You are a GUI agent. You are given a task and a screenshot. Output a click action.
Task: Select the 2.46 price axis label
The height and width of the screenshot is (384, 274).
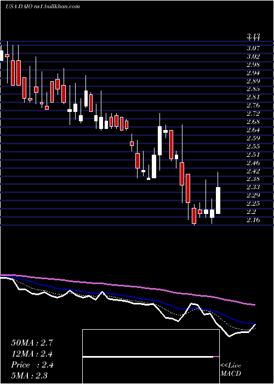click(x=253, y=162)
